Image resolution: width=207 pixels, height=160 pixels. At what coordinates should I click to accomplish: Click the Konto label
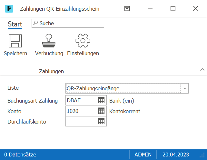(14, 111)
